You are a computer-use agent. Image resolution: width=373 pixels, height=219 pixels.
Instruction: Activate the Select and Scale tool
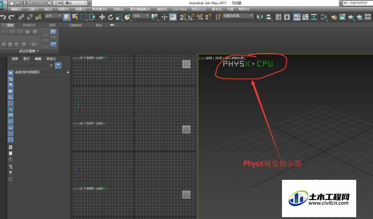(x=119, y=17)
